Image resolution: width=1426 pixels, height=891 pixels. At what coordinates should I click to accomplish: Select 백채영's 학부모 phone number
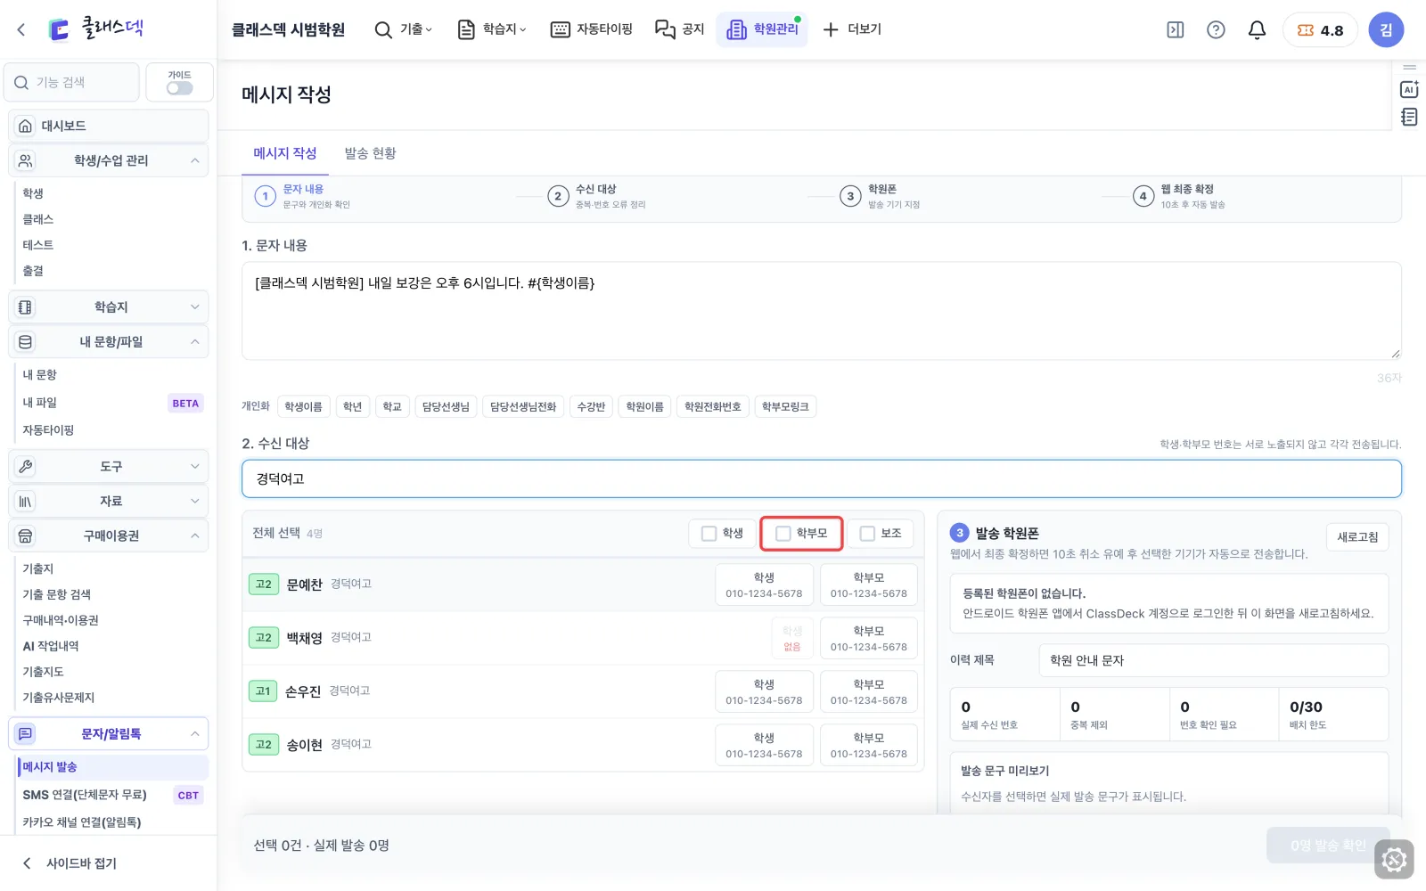(x=869, y=638)
